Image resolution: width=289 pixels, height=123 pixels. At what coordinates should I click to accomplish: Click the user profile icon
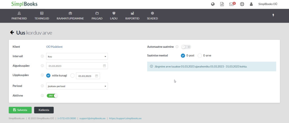pyautogui.click(x=251, y=4)
